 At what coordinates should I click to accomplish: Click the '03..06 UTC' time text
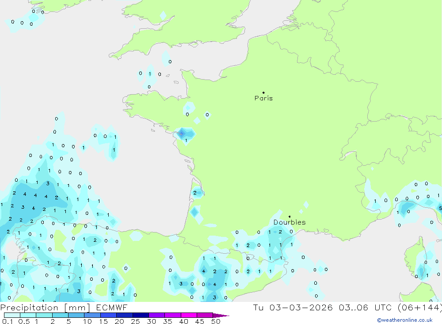[x=366, y=307]
